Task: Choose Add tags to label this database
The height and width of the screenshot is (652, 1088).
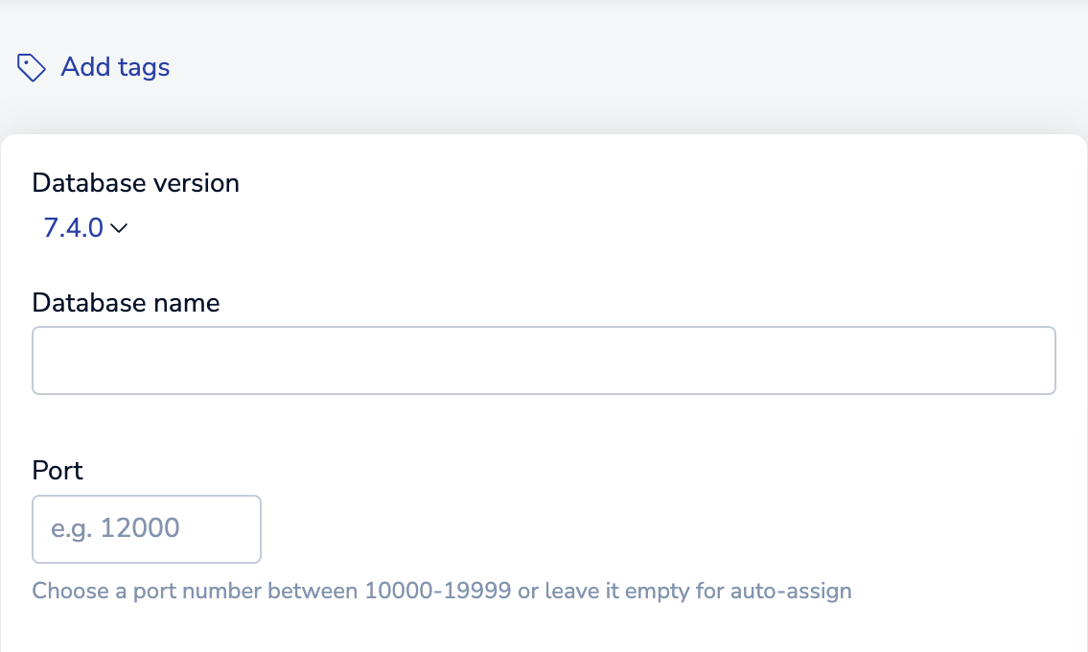Action: tap(94, 67)
